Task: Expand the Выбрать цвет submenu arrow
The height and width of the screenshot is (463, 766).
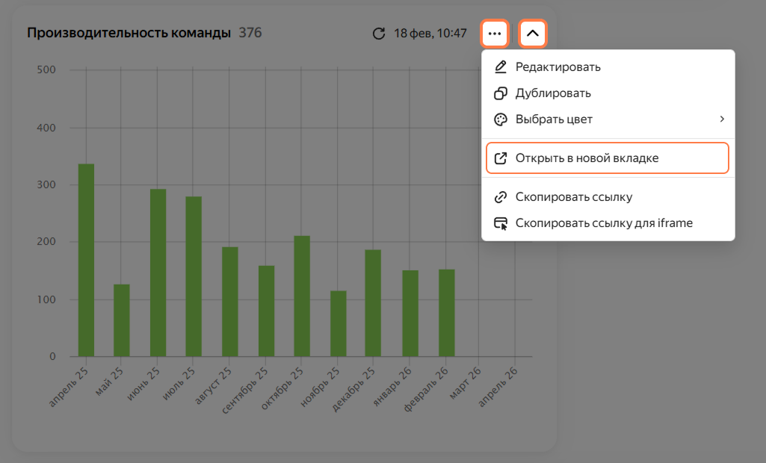Action: [722, 119]
